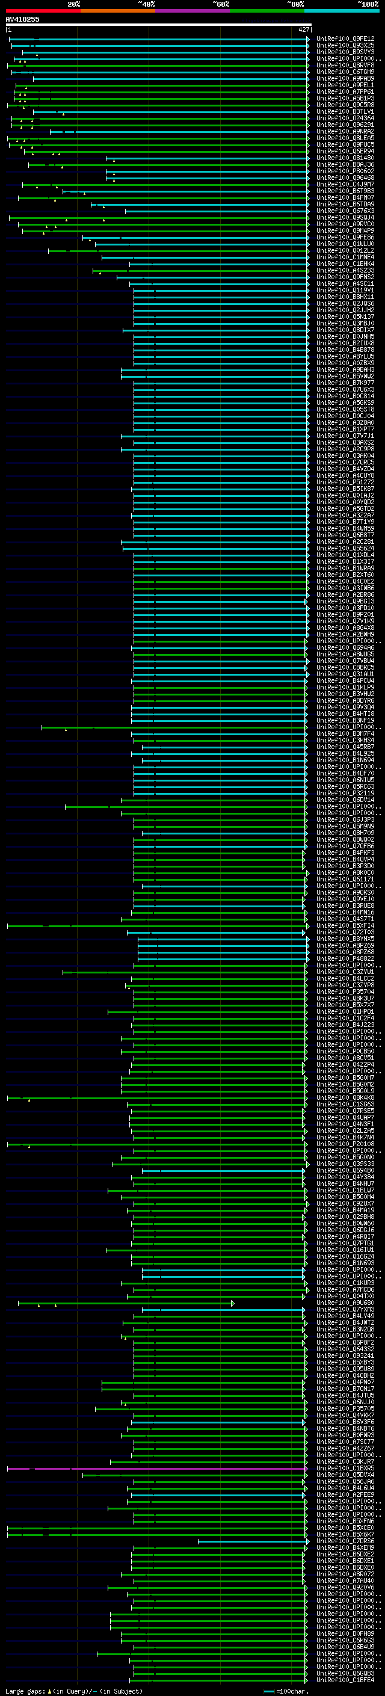Select hit UniRef100_Q8RVF8
The width and height of the screenshot is (385, 1696).
click(x=345, y=65)
